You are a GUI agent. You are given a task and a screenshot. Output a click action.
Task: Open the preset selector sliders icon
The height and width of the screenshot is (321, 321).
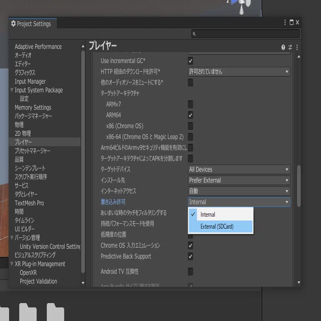(x=290, y=47)
